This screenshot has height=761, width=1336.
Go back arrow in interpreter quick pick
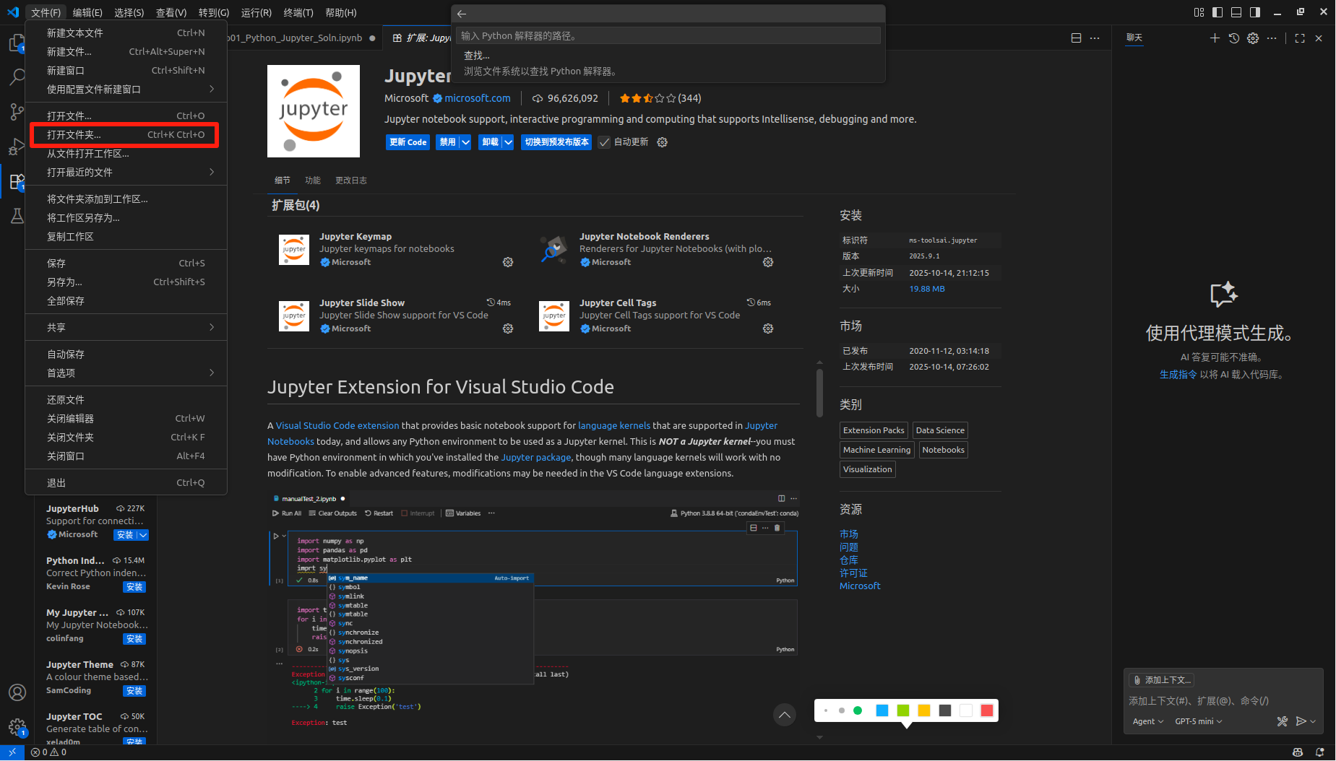tap(462, 14)
